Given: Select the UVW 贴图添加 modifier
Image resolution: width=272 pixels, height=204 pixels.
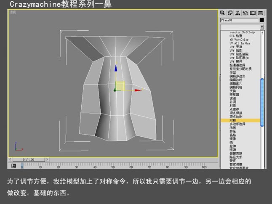Looking at the screenshot, I should pos(239,58).
